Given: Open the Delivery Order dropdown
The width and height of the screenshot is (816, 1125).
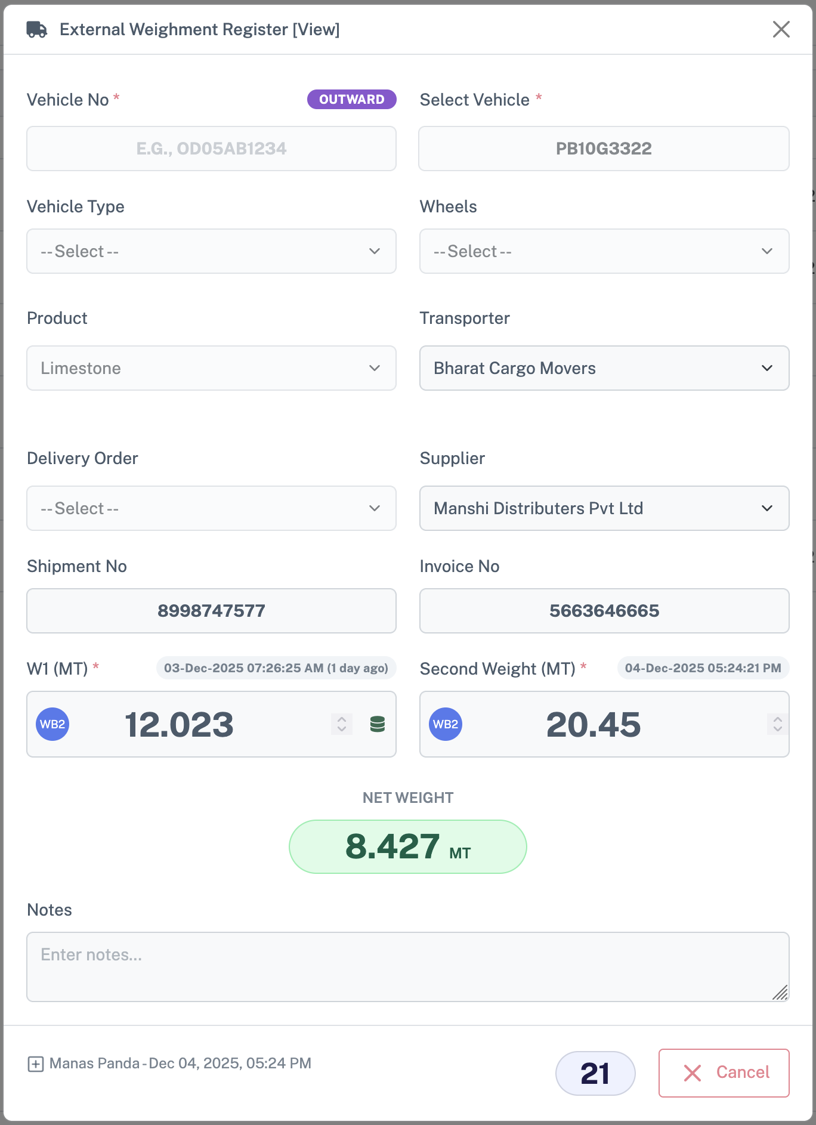Looking at the screenshot, I should pos(211,508).
